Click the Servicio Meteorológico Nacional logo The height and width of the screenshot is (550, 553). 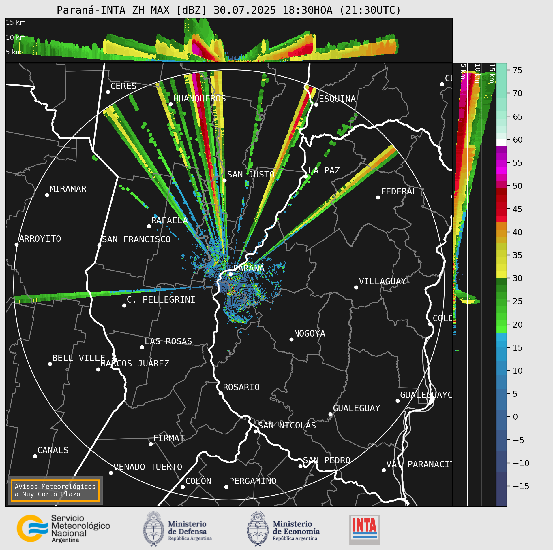click(x=63, y=528)
